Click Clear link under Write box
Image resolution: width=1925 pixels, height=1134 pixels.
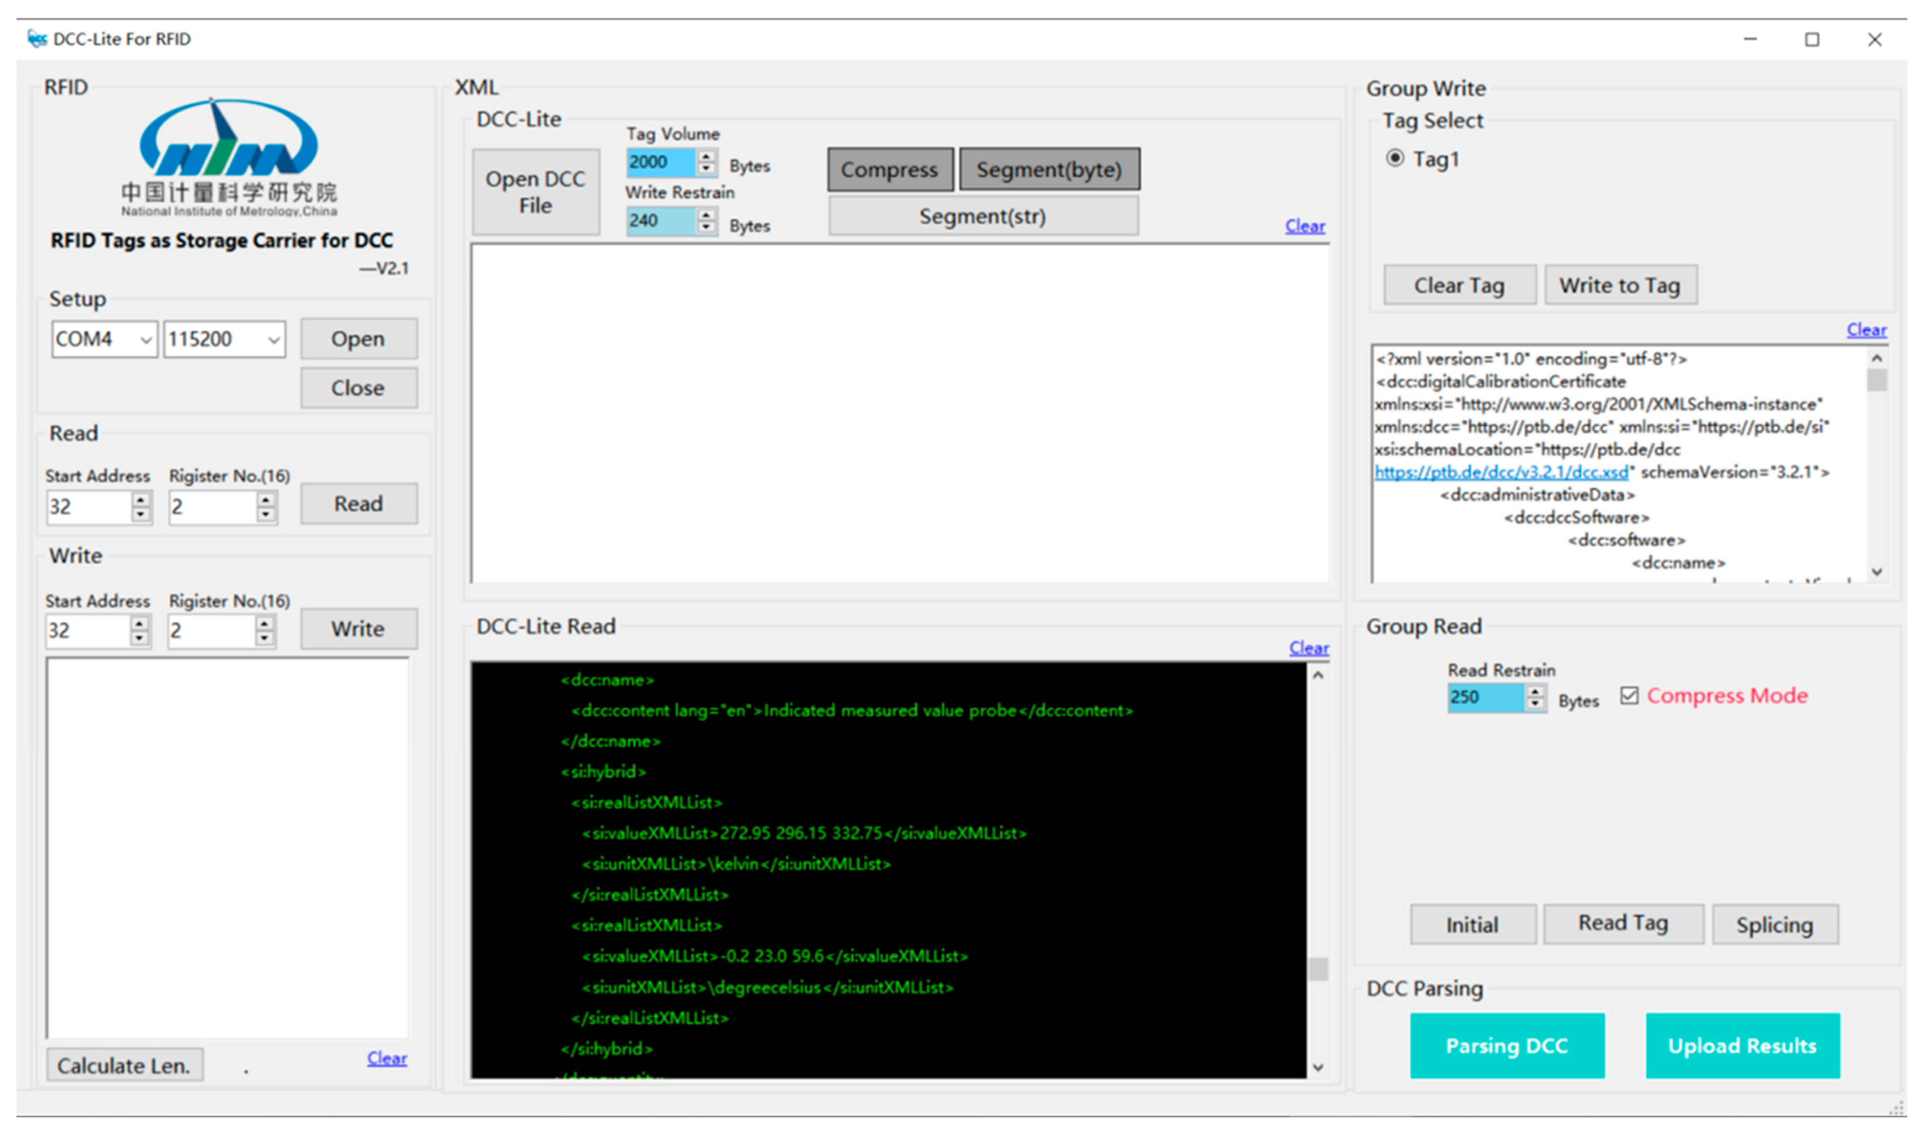387,1058
